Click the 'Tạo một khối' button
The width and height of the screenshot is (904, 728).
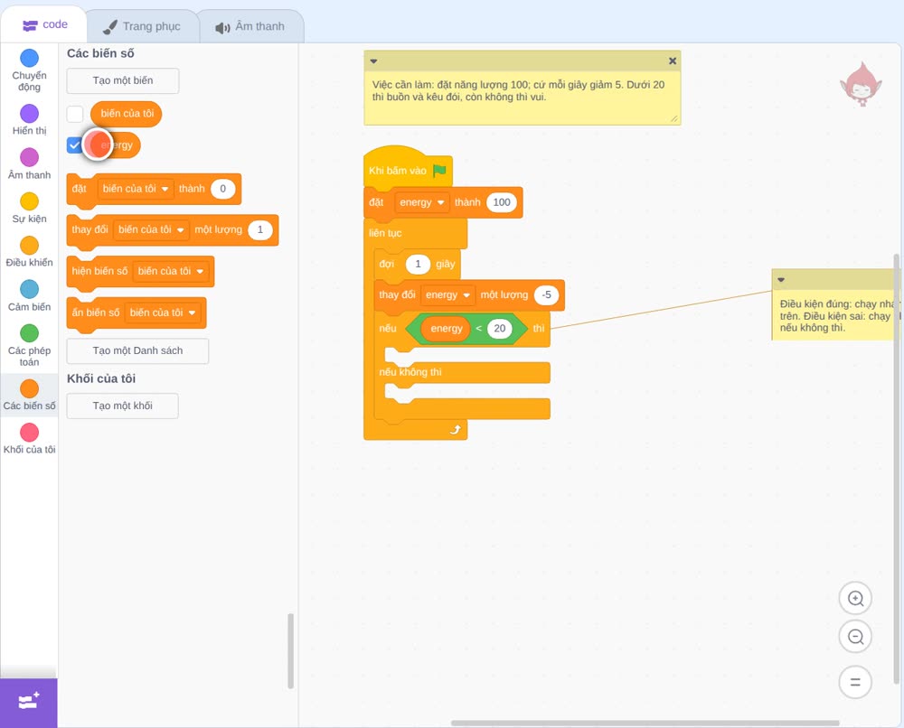[x=123, y=406]
